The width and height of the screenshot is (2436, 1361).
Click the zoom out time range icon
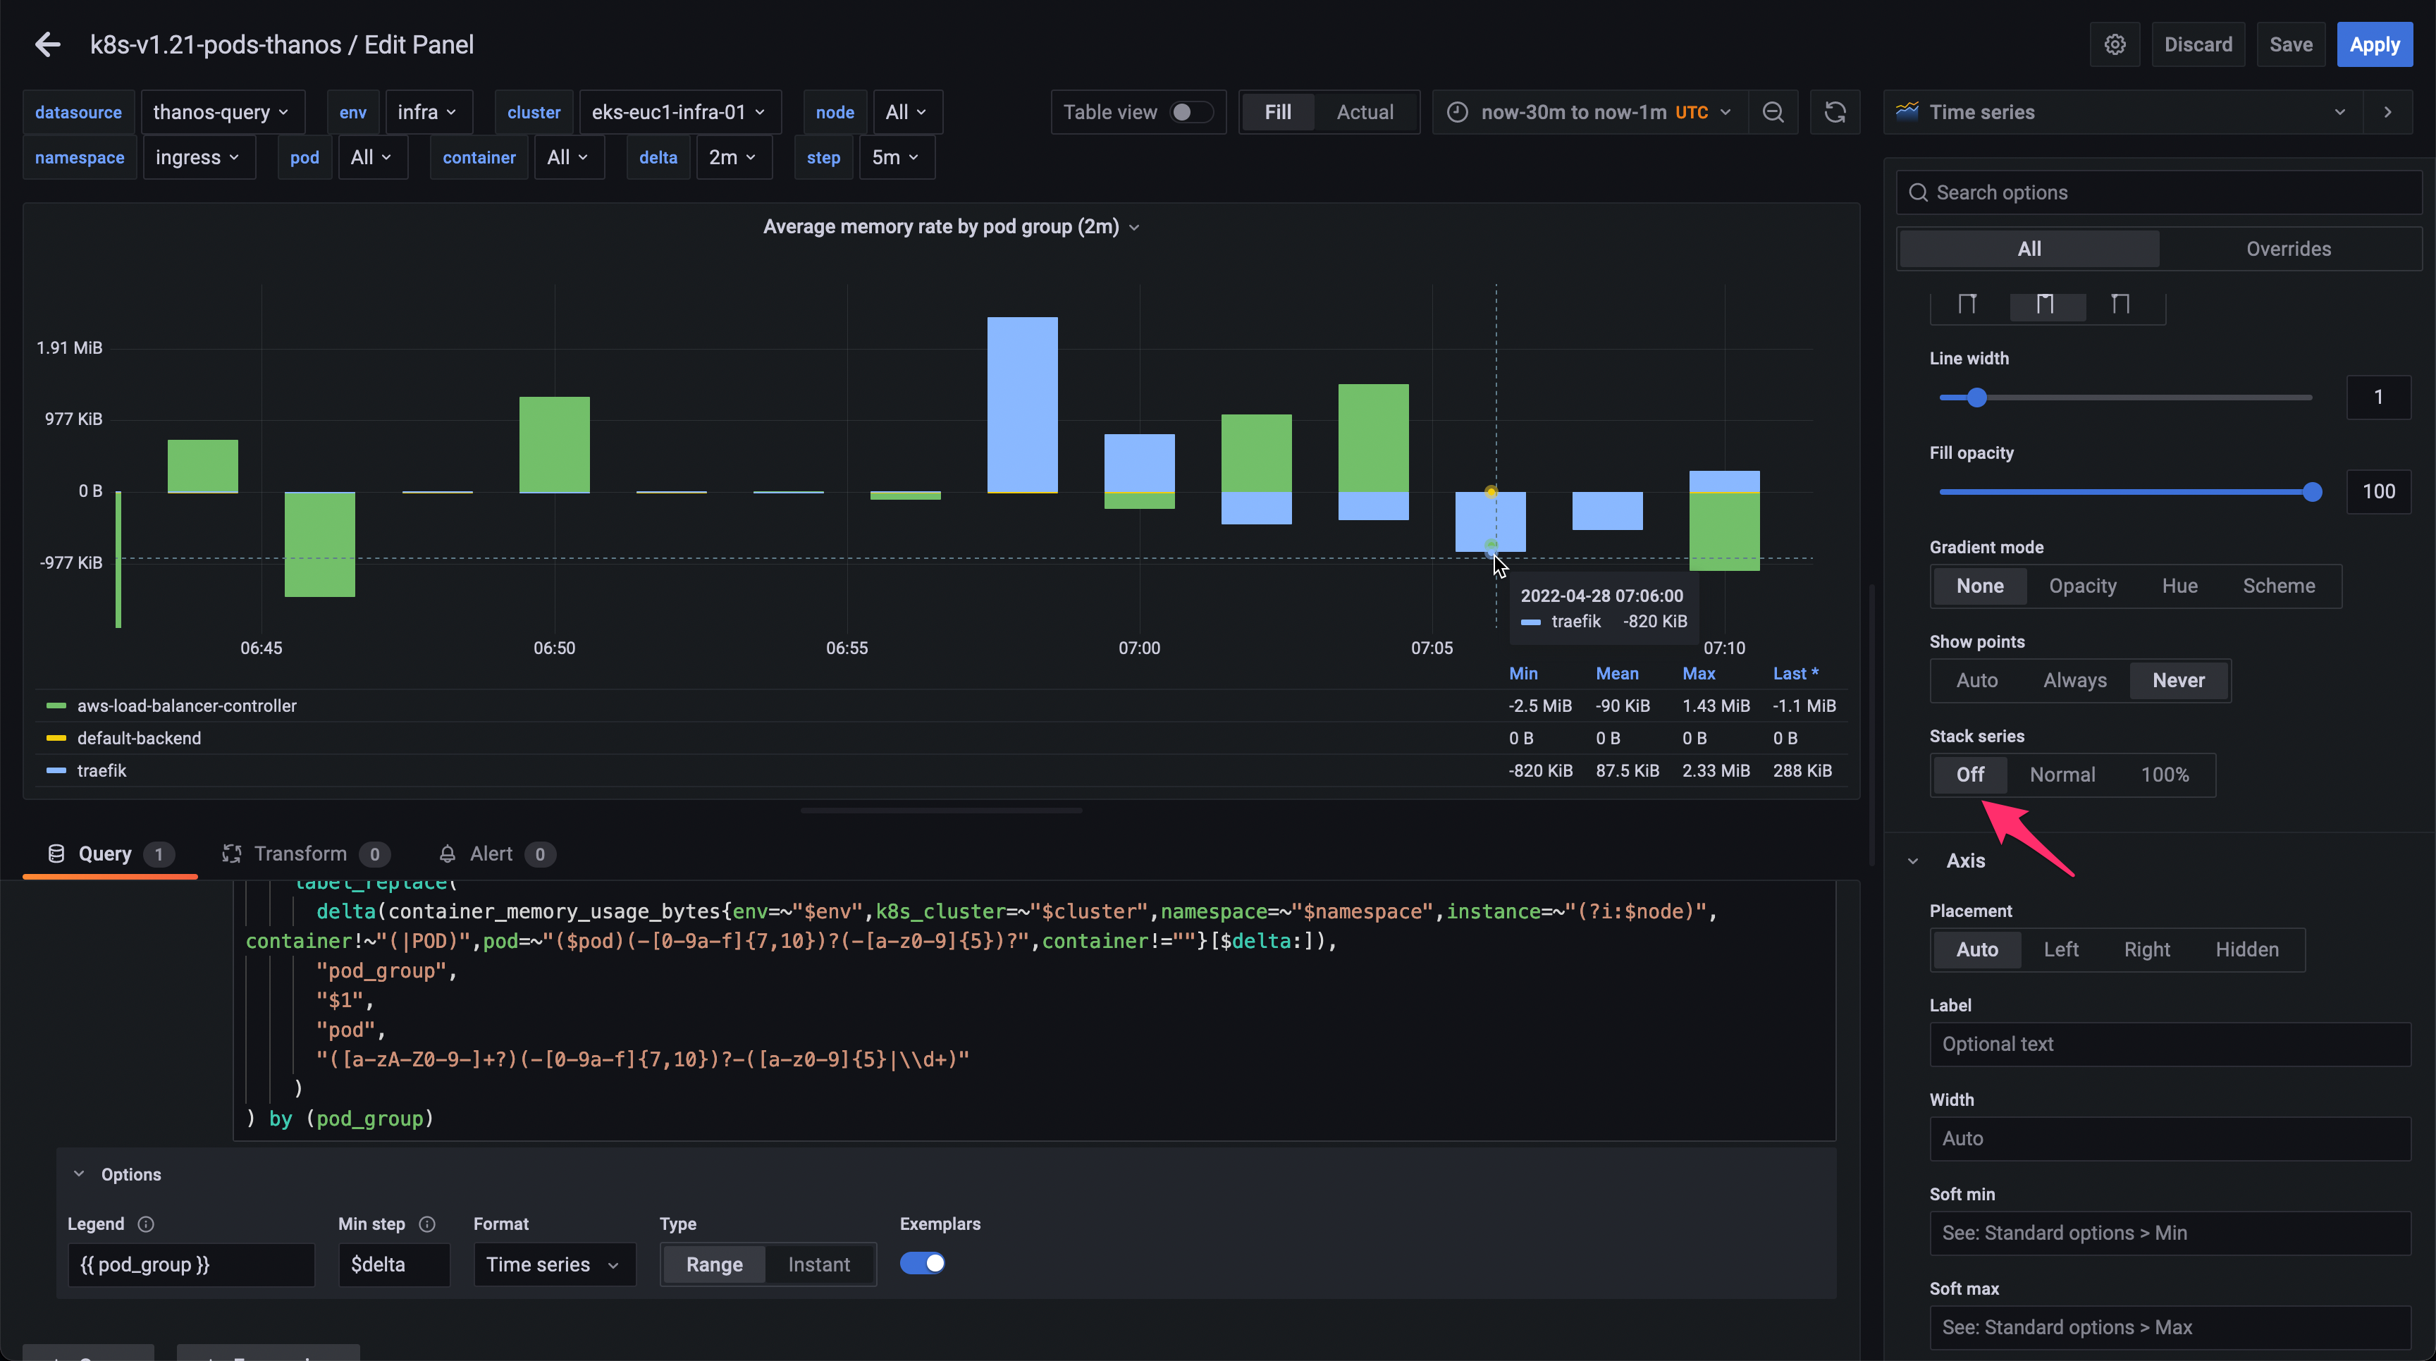click(x=1773, y=113)
